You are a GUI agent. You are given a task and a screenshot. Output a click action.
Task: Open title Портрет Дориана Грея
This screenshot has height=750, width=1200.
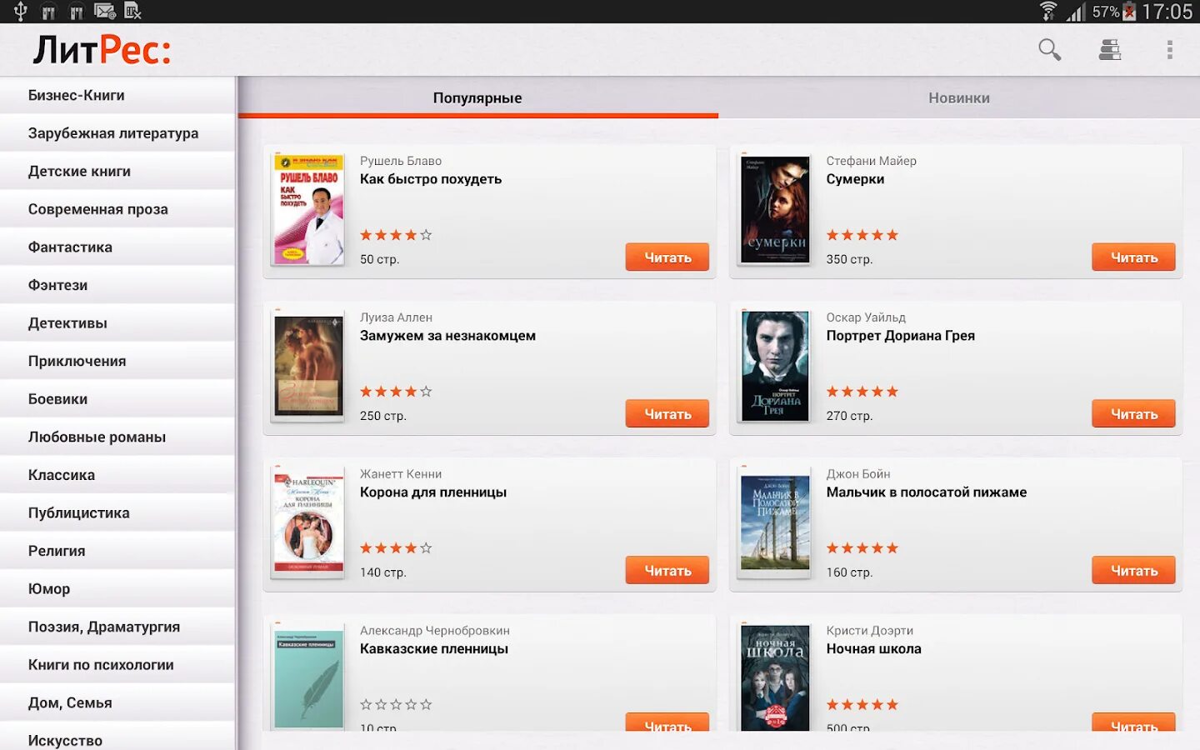(x=900, y=336)
